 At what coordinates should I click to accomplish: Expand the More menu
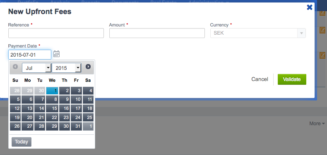317,124
